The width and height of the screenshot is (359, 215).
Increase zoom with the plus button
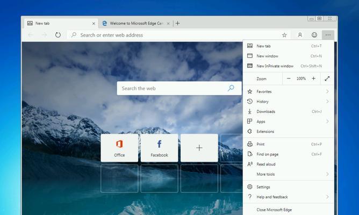pos(314,78)
